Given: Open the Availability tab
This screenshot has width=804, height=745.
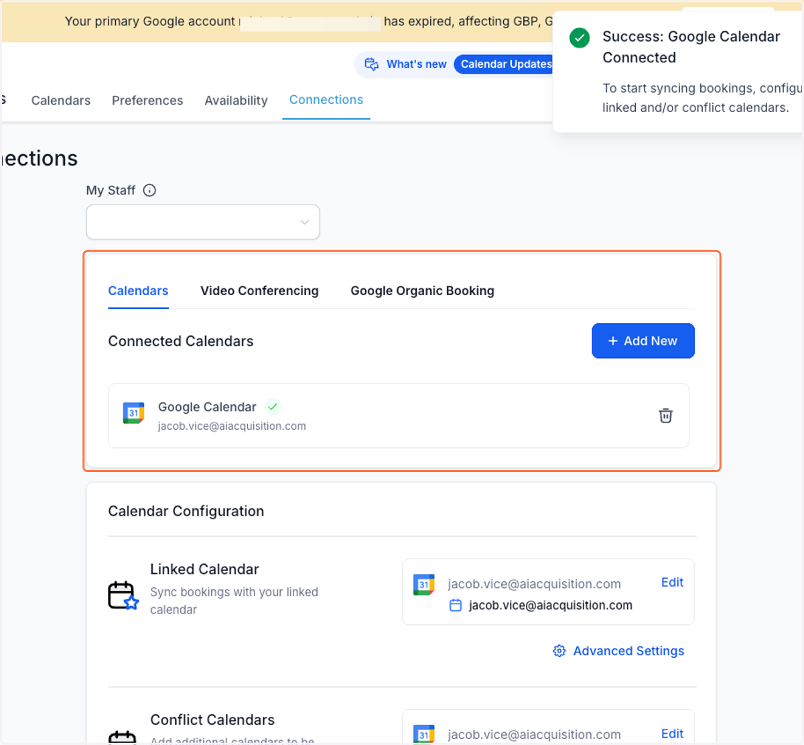Looking at the screenshot, I should (236, 101).
